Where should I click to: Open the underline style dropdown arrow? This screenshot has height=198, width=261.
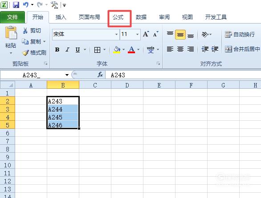[x=85, y=50]
